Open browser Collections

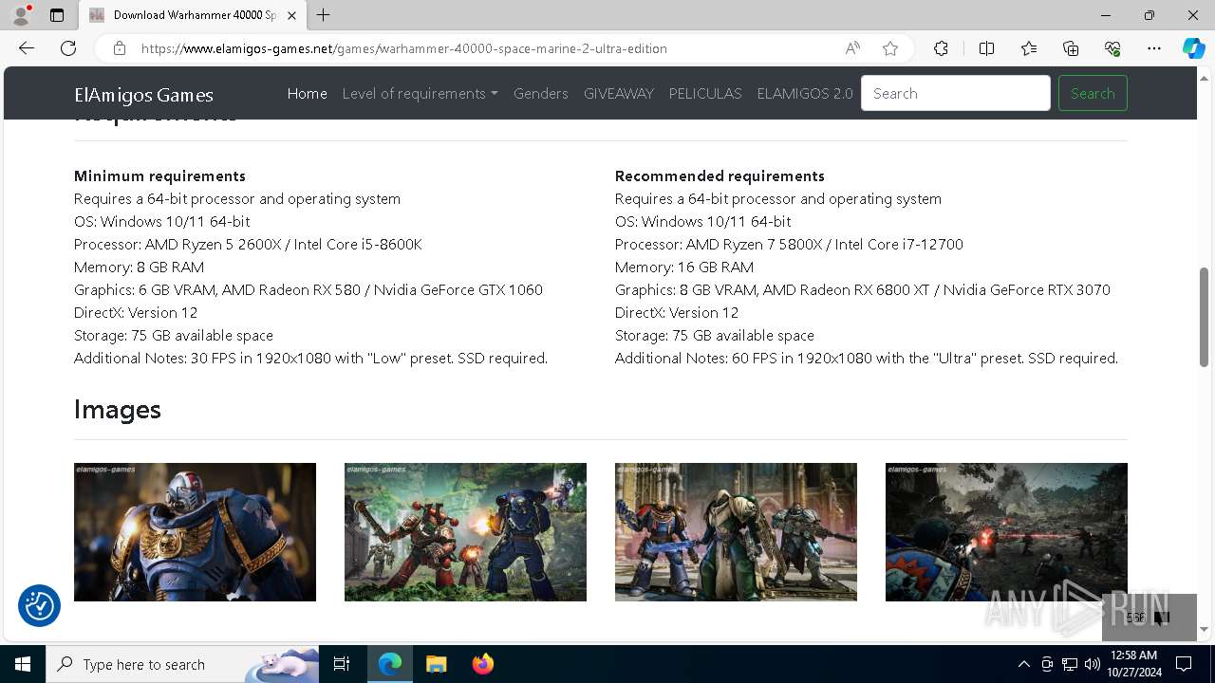1071,48
